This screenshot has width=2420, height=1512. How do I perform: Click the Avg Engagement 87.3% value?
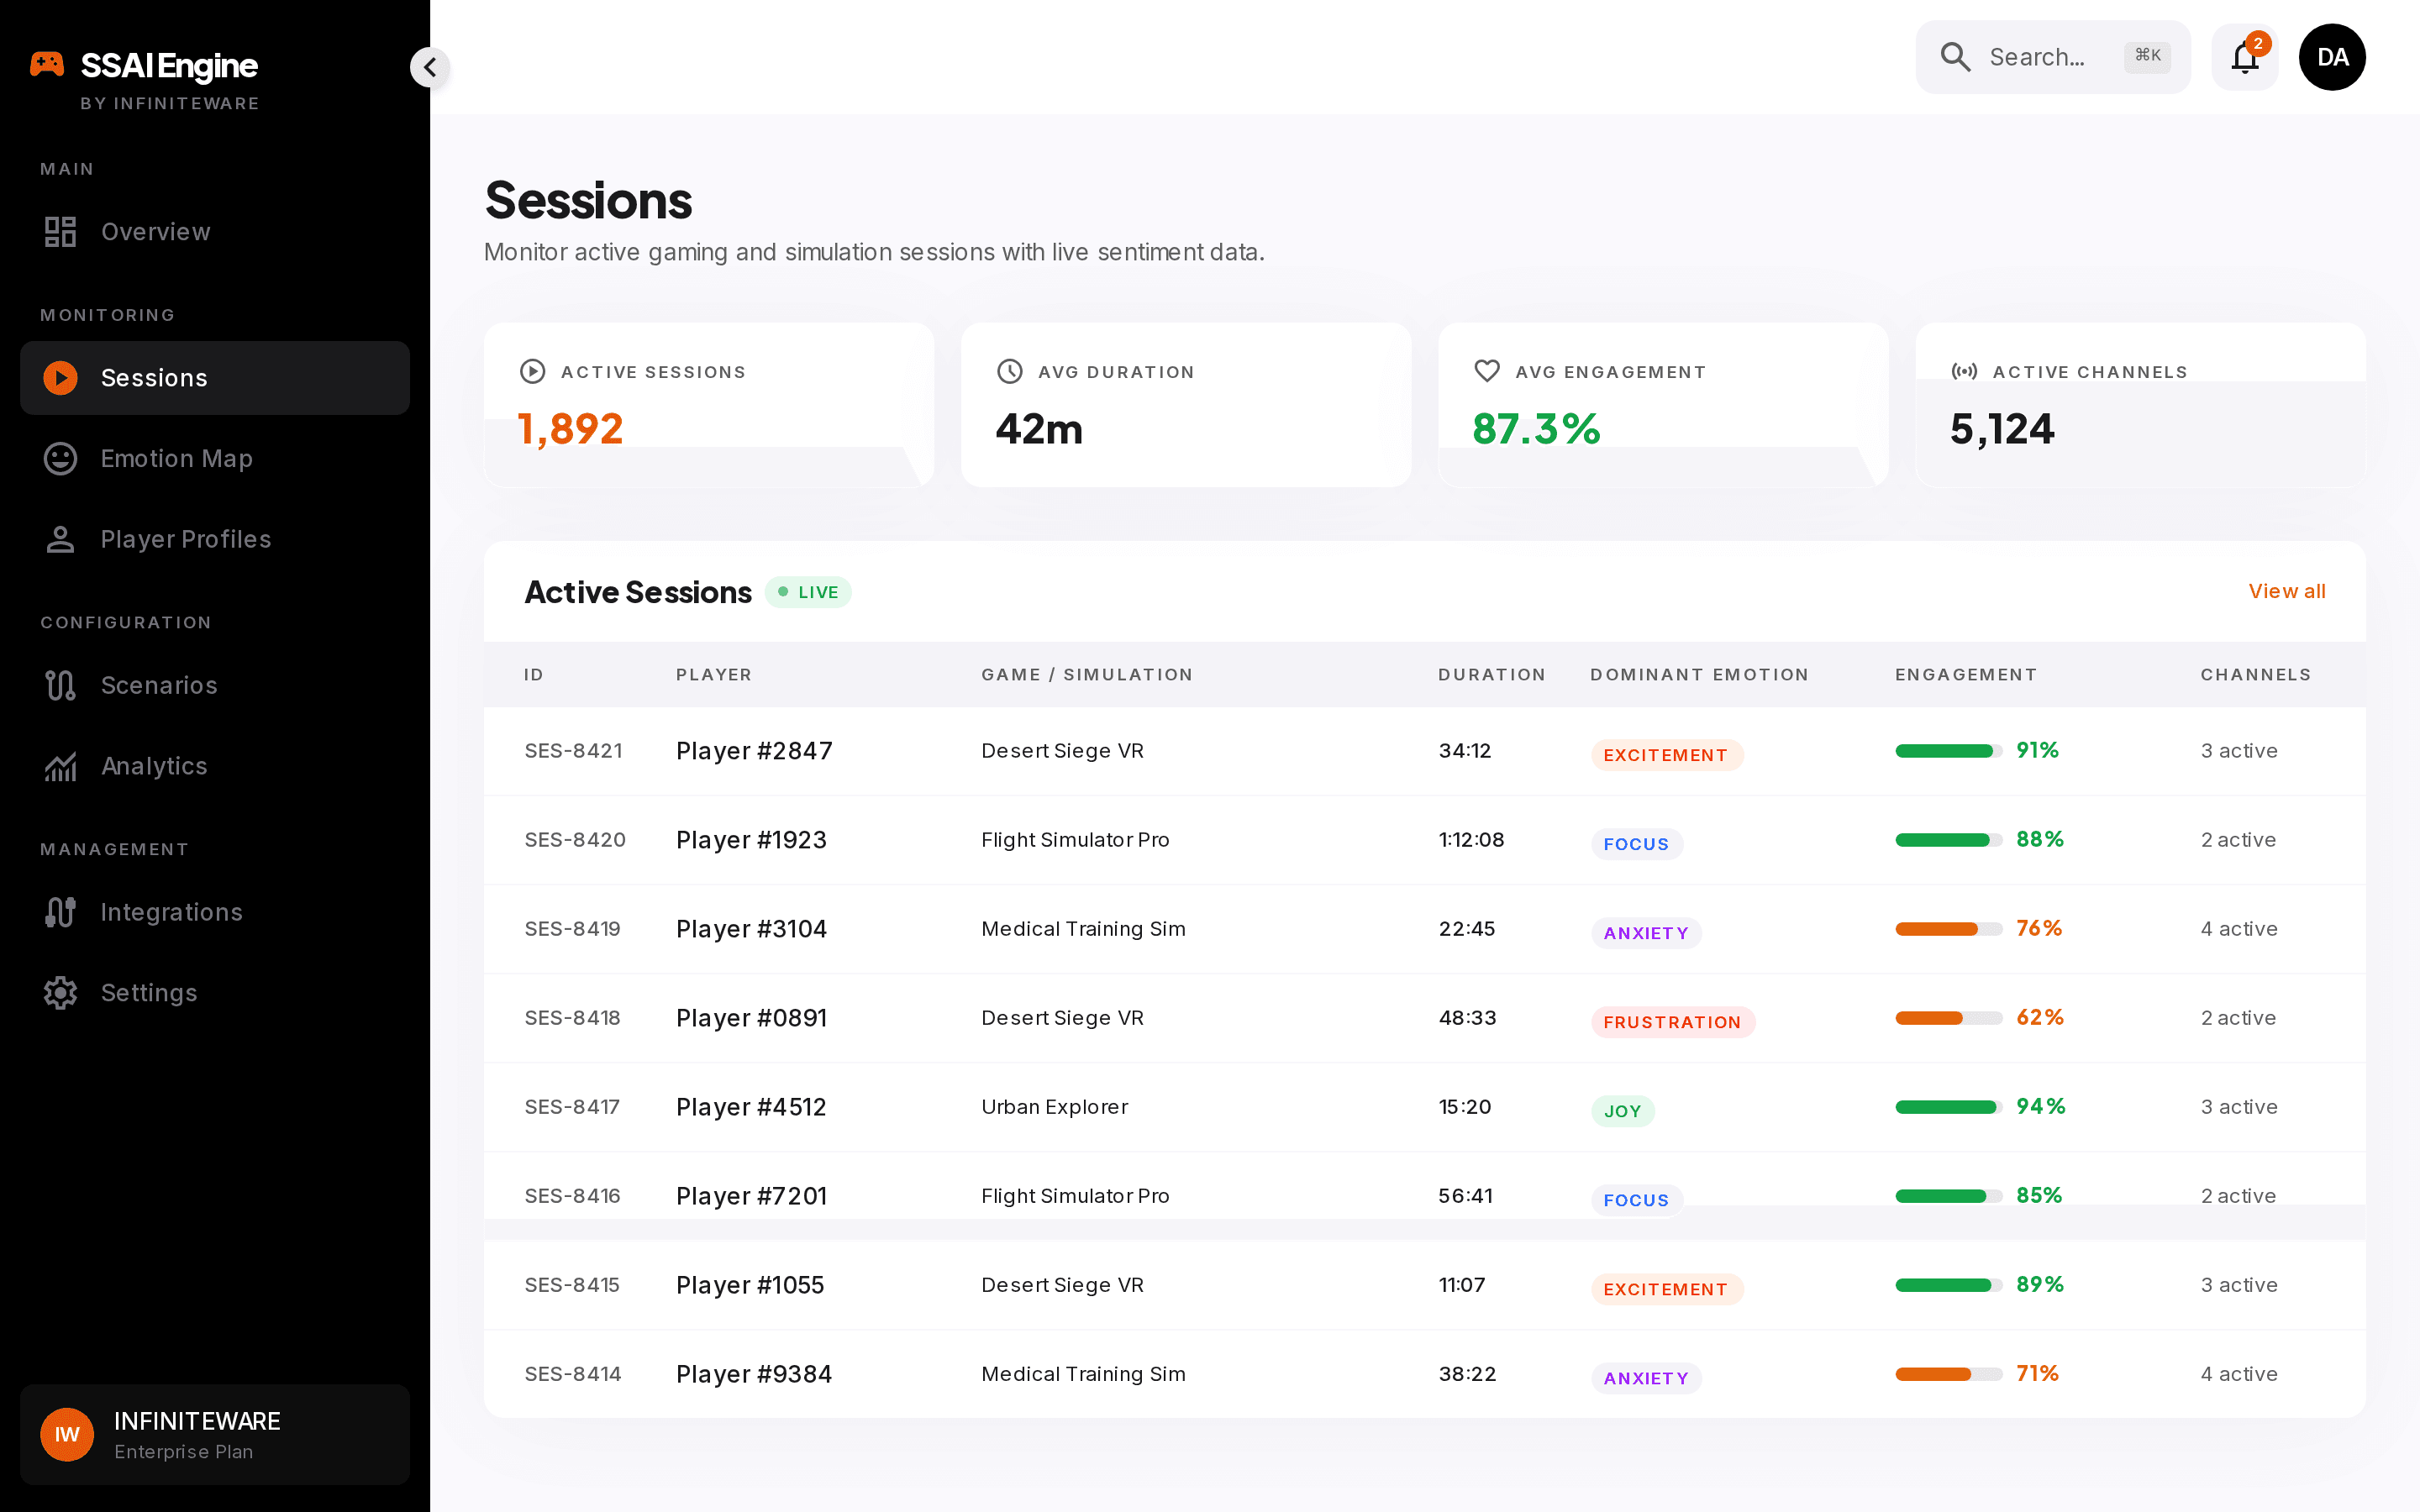1536,429
